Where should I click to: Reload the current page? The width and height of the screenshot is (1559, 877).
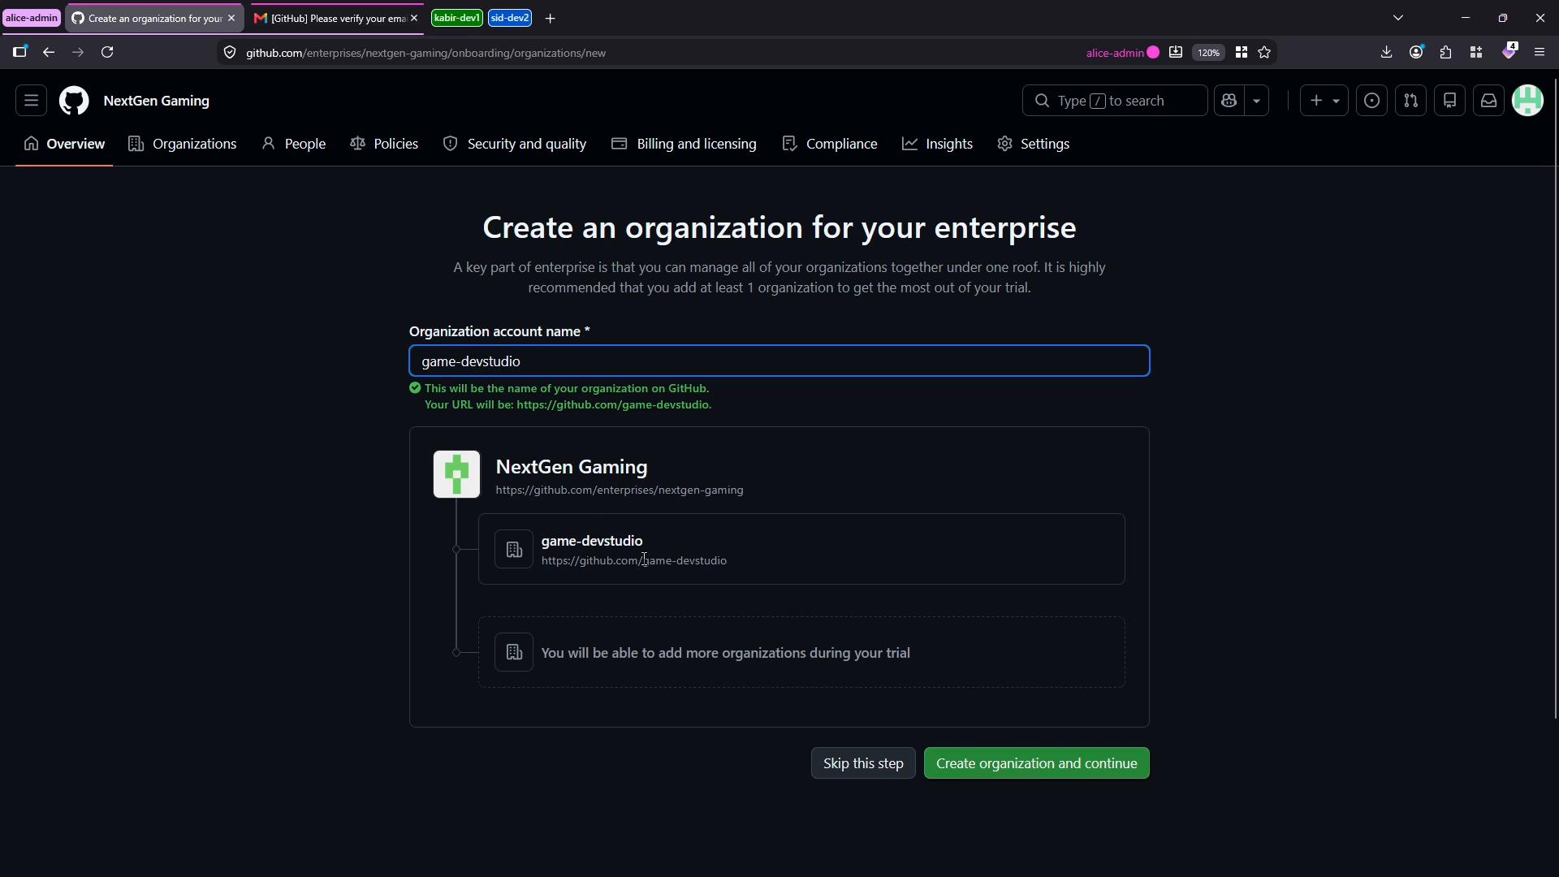[107, 53]
